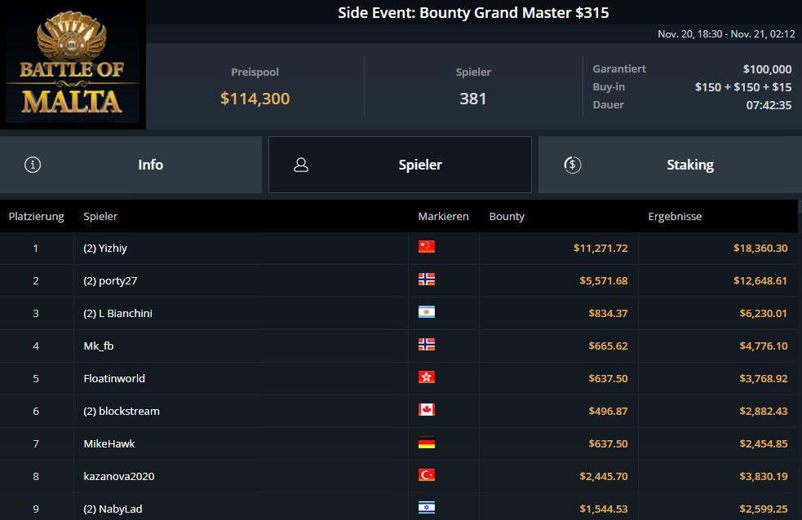This screenshot has height=520, width=802.
Task: Click the Norway flag beside porty27
Action: point(426,280)
